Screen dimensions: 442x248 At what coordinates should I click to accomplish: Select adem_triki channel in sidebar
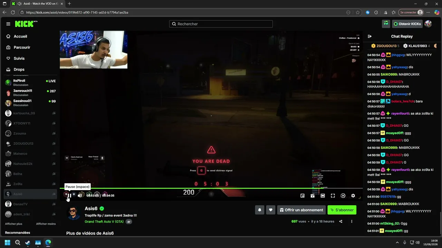[30, 214]
